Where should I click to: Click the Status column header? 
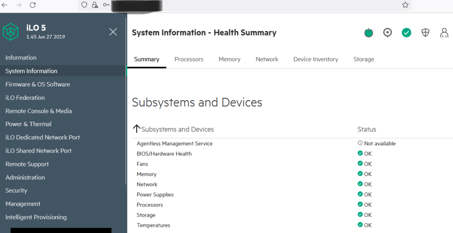(367, 129)
